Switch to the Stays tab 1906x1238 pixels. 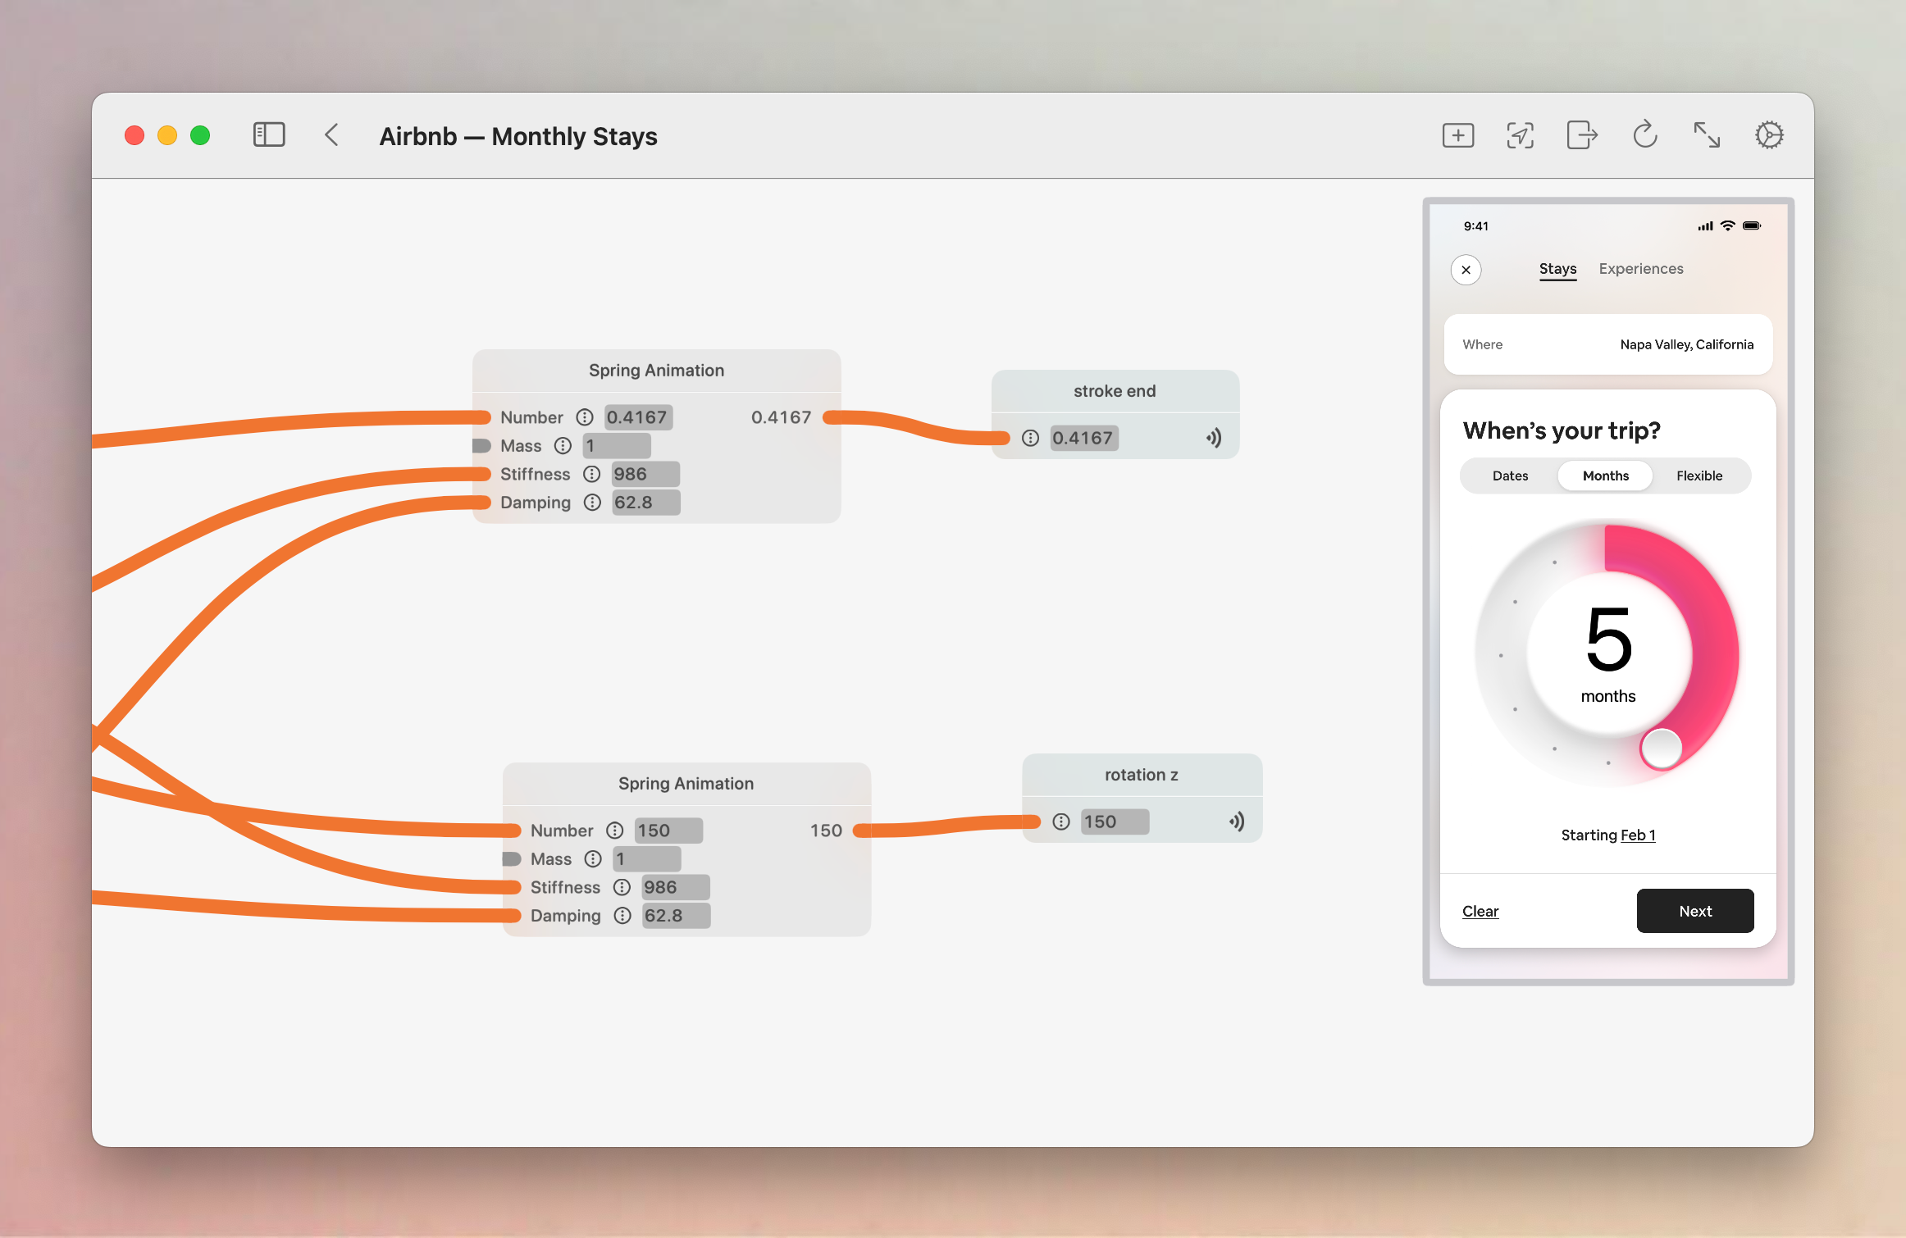coord(1557,269)
